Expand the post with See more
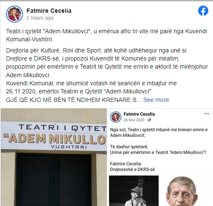This screenshot has height=206, width=213. (x=156, y=100)
